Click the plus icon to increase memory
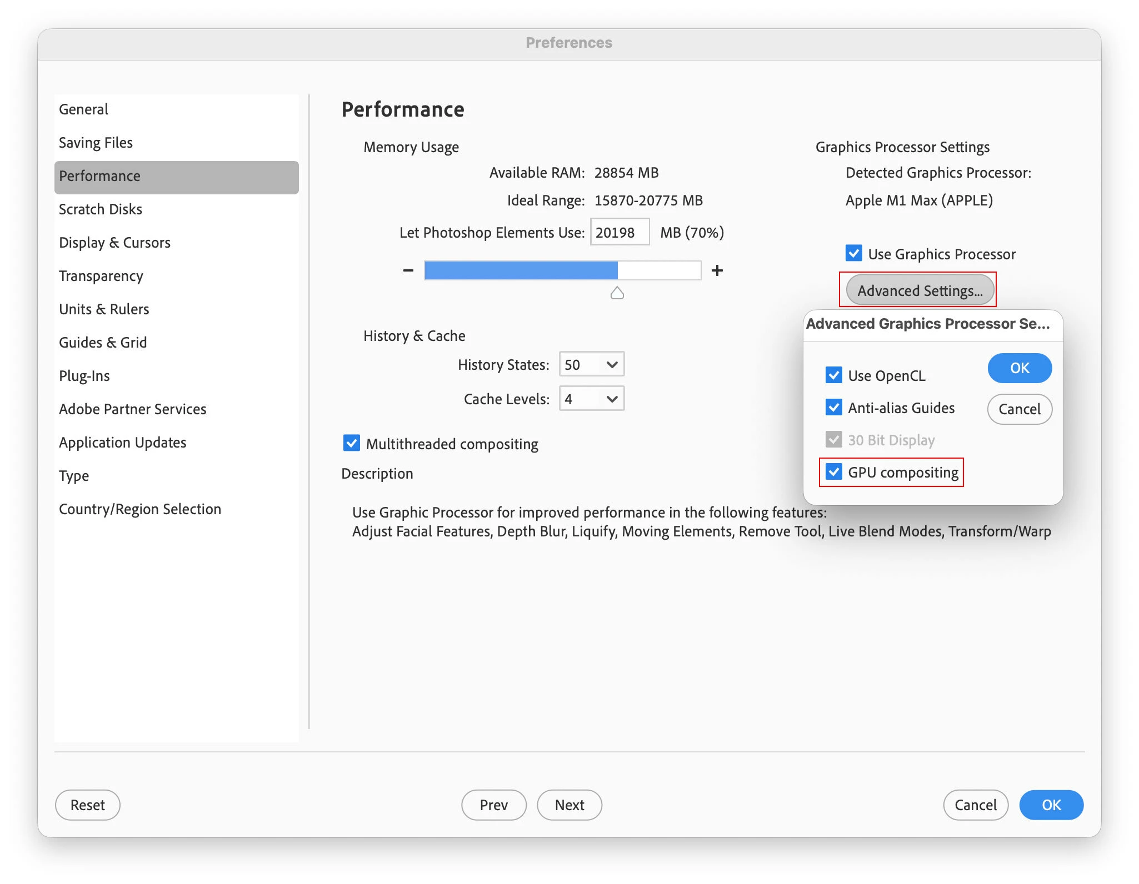This screenshot has height=884, width=1139. (717, 270)
